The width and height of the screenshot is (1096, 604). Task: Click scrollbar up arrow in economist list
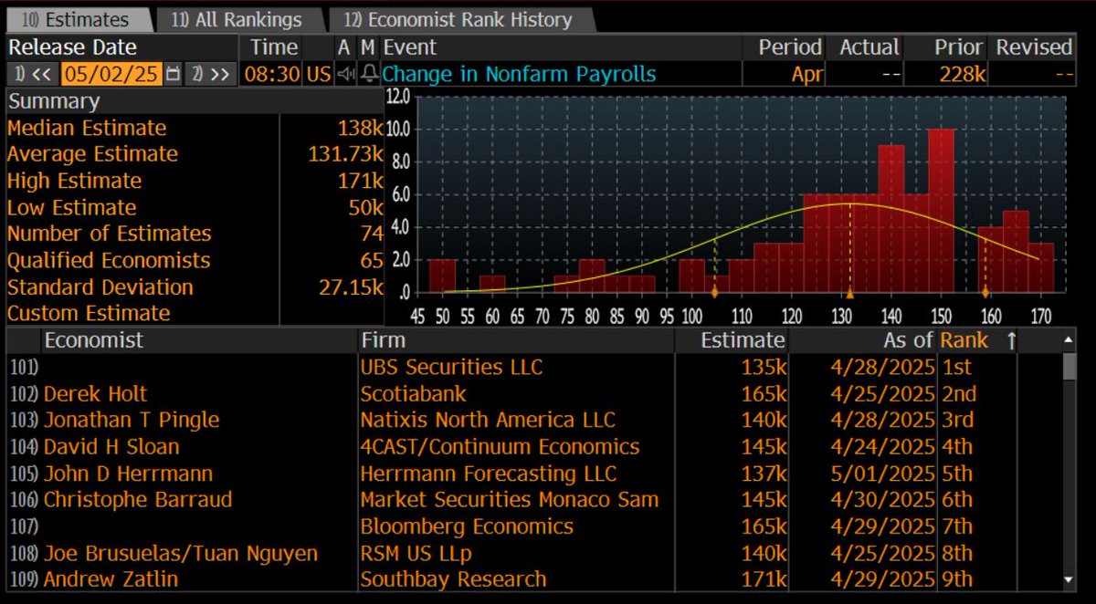tap(1070, 340)
